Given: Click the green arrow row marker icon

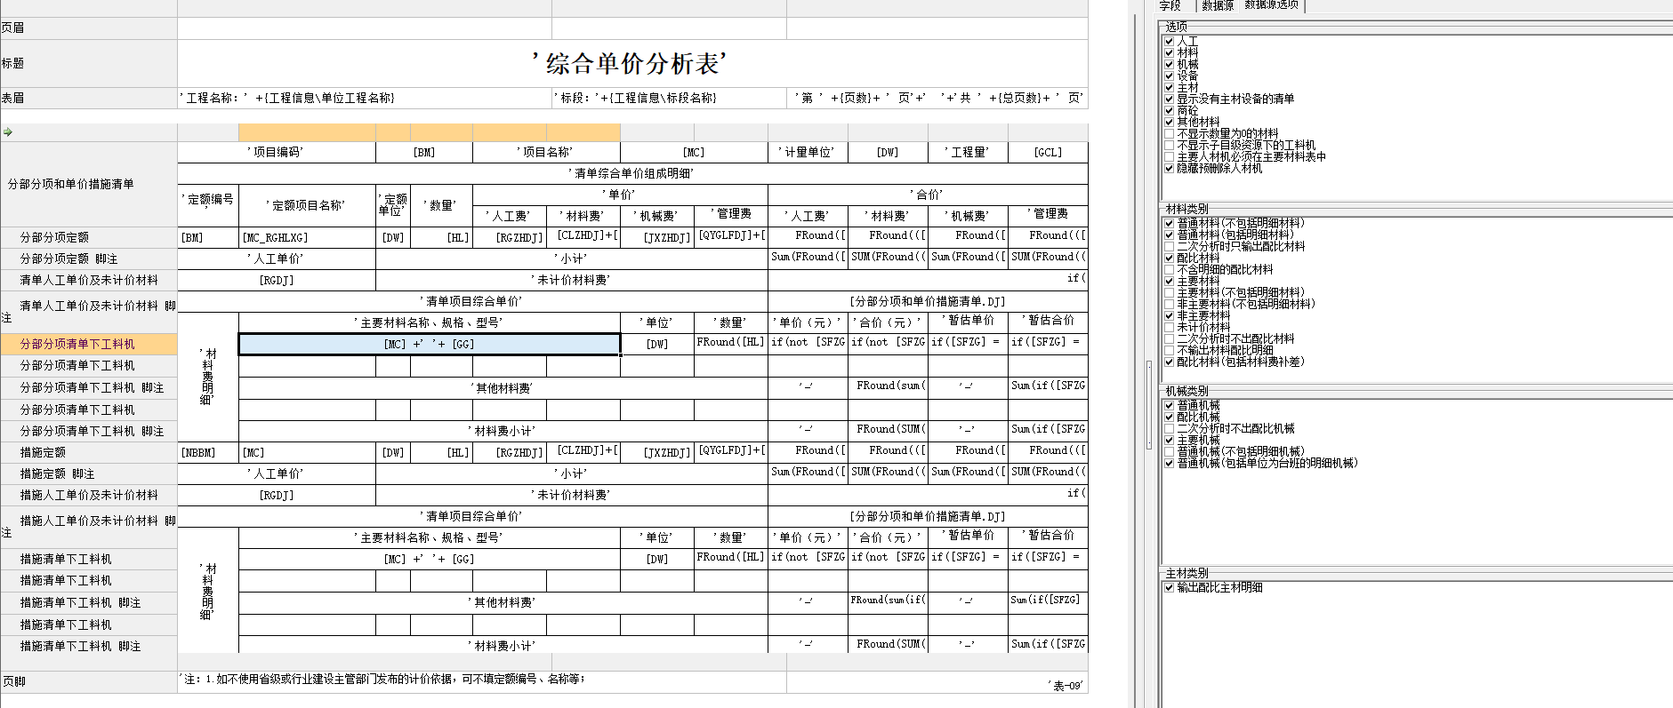Looking at the screenshot, I should coord(7,132).
